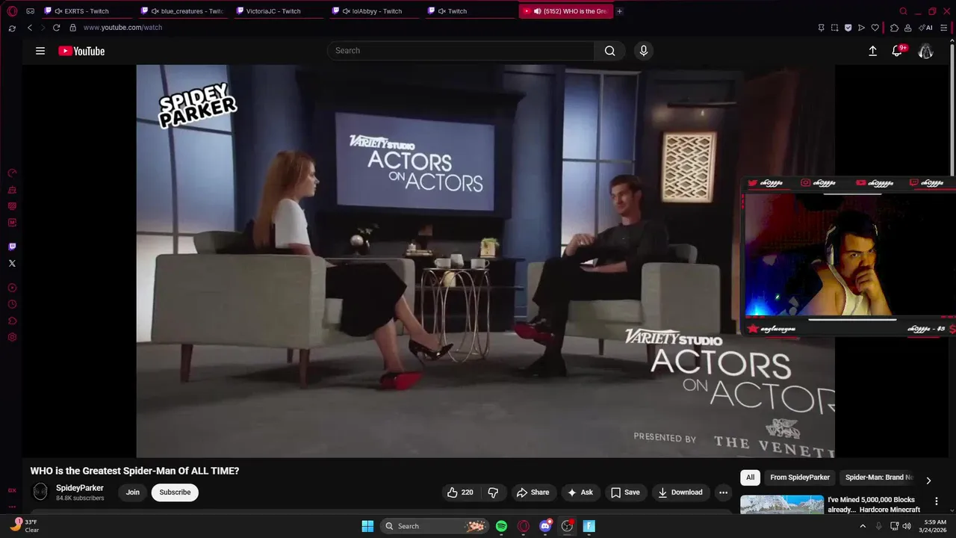Go back to previous page
Screen dimensions: 956x538
coord(30,28)
